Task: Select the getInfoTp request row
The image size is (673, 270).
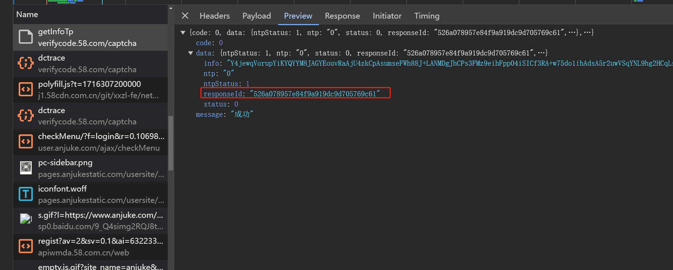Action: click(x=90, y=38)
